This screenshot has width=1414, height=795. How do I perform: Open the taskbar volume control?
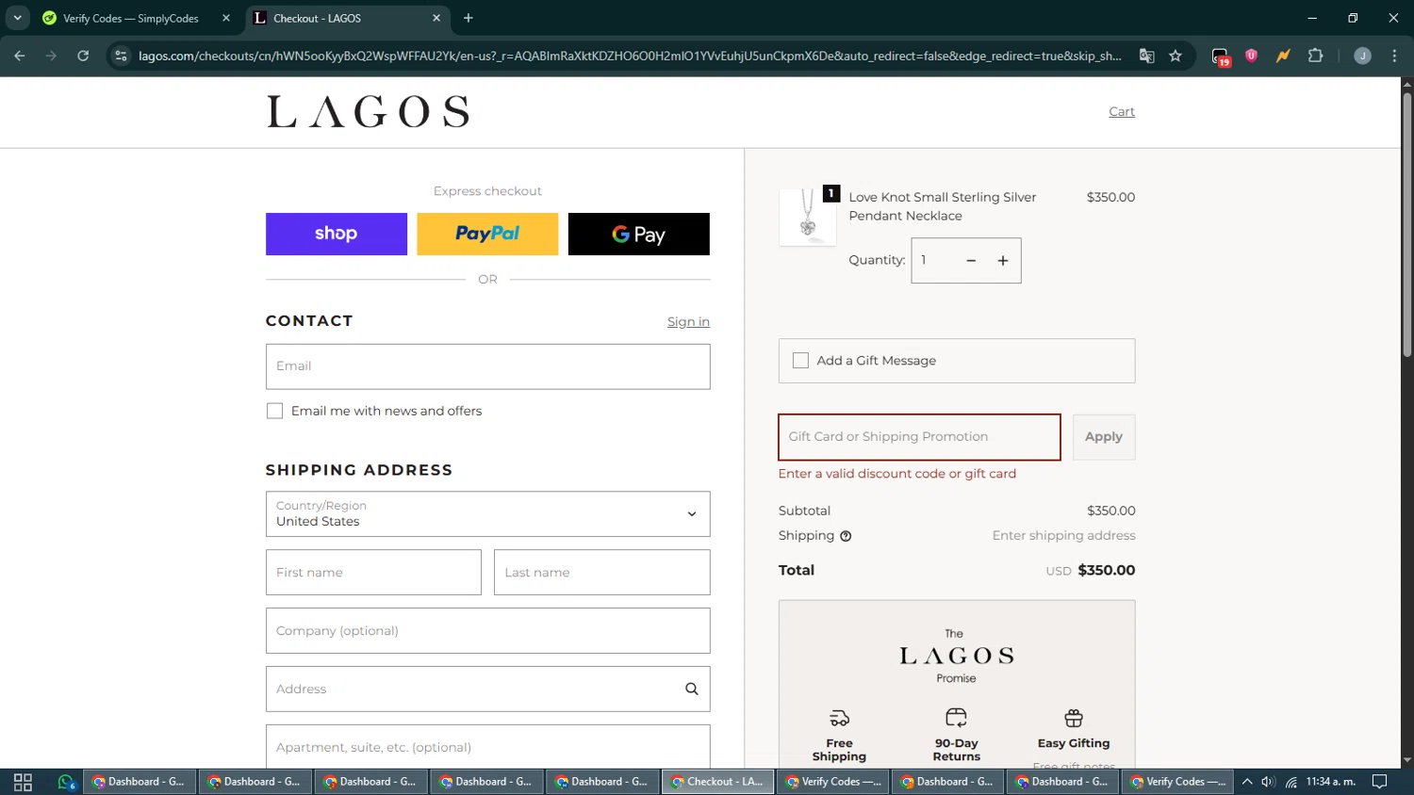click(x=1268, y=782)
